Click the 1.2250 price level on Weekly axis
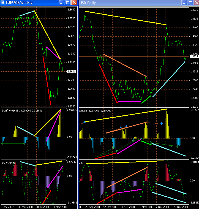The width and height of the screenshot is (199, 209). coord(72,106)
